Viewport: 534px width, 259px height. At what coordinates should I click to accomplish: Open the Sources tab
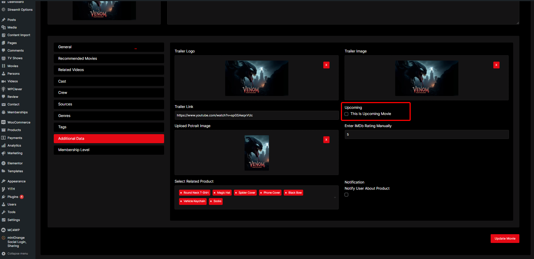coord(109,104)
